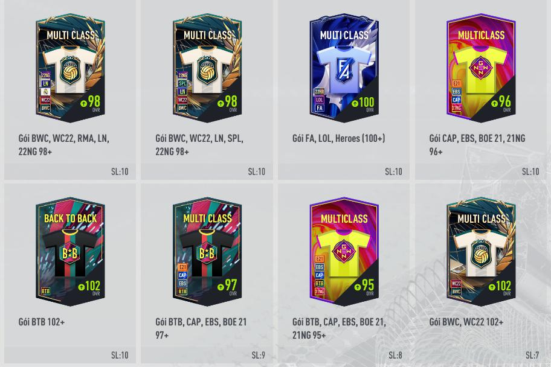Image resolution: width=551 pixels, height=367 pixels.
Task: Open the BWC, WC22, LN, SPL pack card
Action: [207, 68]
